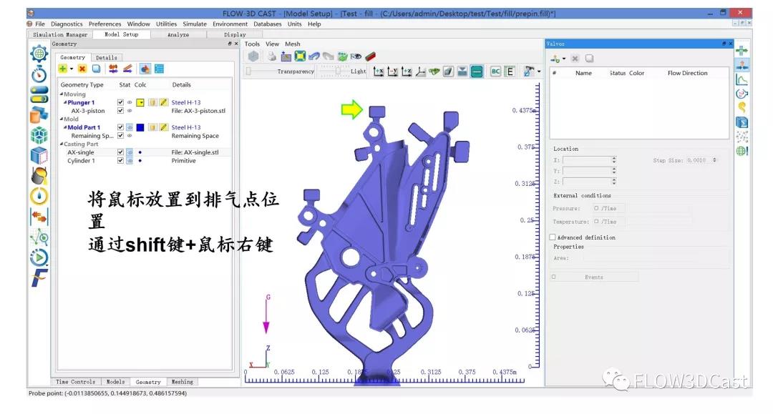The image size is (773, 414).
Task: Open the Simulate menu
Action: [x=195, y=24]
